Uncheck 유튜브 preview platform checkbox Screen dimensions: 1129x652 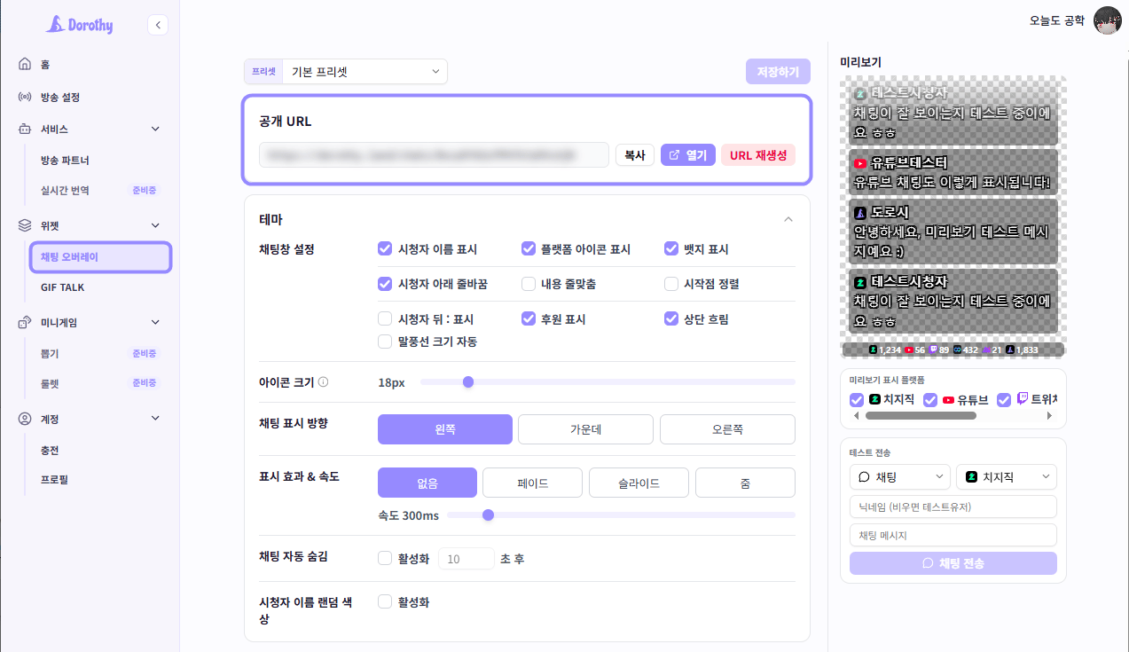coord(930,400)
